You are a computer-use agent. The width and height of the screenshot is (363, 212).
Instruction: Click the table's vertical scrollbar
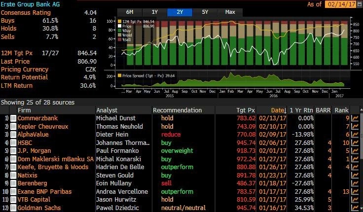pos(361,160)
